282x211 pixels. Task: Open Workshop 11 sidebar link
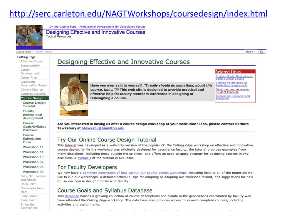click(33, 152)
